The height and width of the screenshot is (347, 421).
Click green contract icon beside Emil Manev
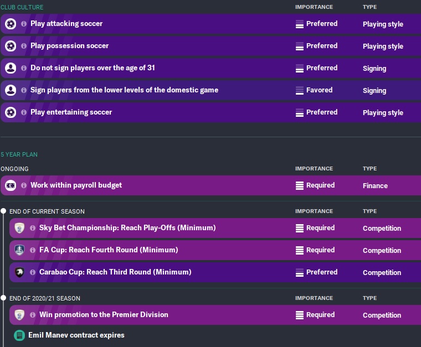click(x=19, y=335)
